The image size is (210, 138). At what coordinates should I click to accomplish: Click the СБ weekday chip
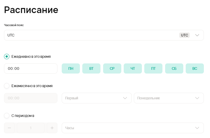pos(174,68)
